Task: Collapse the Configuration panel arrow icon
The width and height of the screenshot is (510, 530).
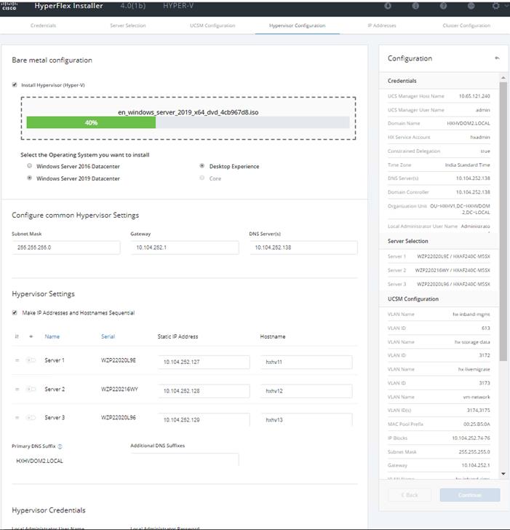Action: click(497, 58)
